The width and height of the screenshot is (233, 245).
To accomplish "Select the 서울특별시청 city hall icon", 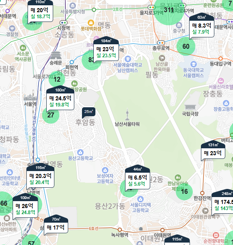I will point(73,6).
